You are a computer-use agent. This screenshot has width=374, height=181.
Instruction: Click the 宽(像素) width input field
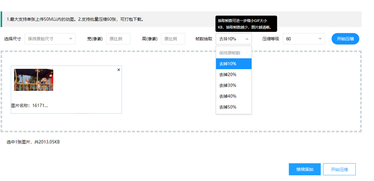[x=118, y=39]
